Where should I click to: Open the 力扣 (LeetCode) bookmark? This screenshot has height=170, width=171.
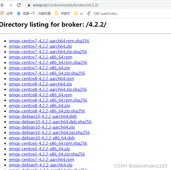(103, 13)
